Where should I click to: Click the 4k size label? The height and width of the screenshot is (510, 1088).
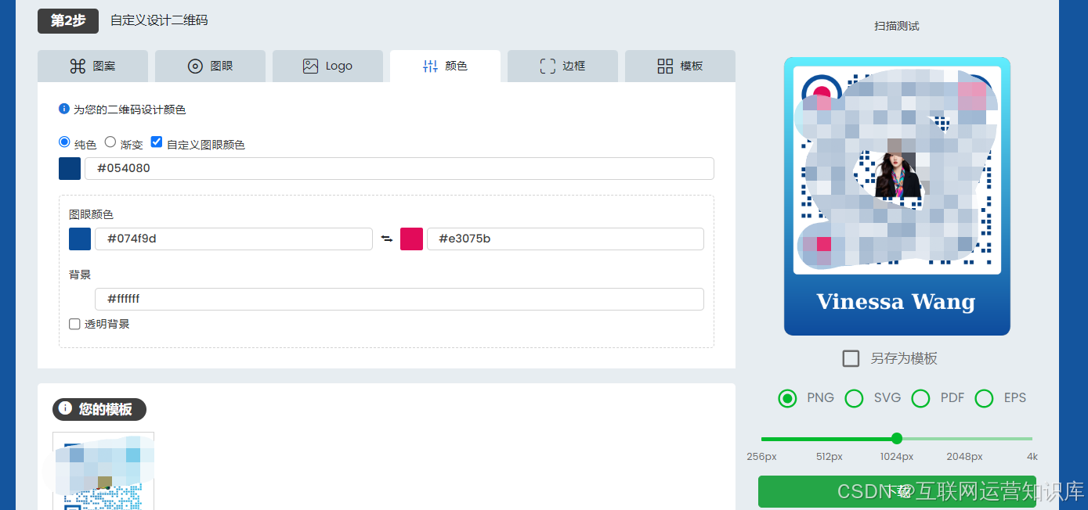coord(1032,457)
